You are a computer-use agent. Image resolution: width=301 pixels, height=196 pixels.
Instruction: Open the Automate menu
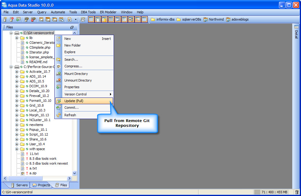tap(58, 12)
